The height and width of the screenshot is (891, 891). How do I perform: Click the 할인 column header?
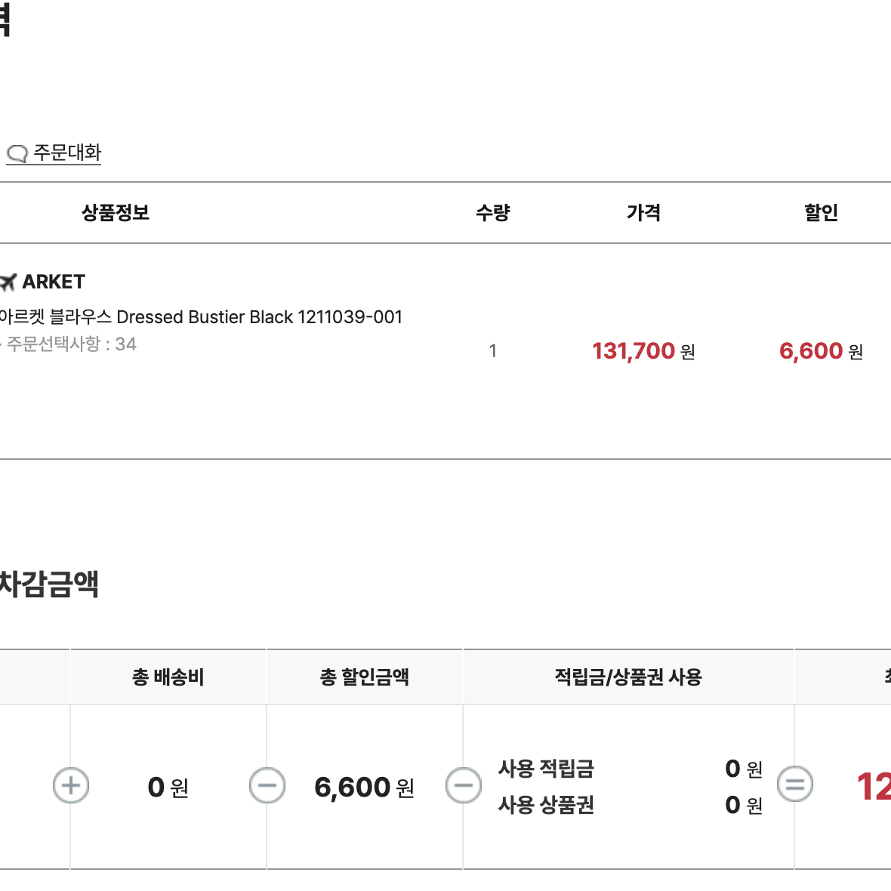821,213
